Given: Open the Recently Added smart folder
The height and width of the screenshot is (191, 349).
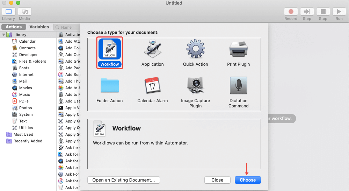Looking at the screenshot, I should [x=28, y=141].
